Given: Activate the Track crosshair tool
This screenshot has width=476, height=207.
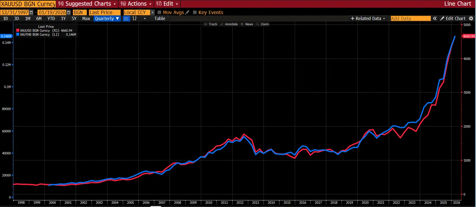Looking at the screenshot, I should coord(211,24).
